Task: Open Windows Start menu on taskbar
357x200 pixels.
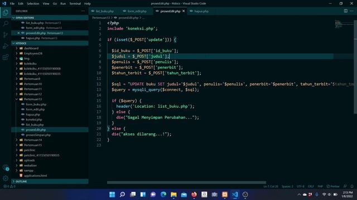Action: pos(112,194)
